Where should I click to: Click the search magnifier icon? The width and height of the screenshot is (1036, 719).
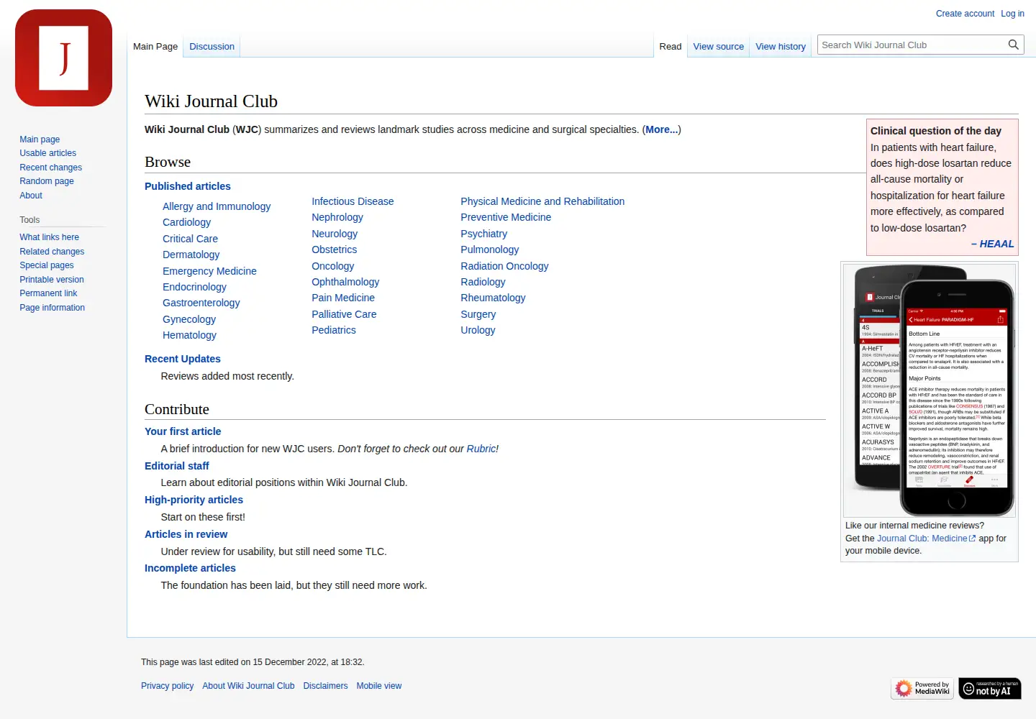(x=1013, y=45)
